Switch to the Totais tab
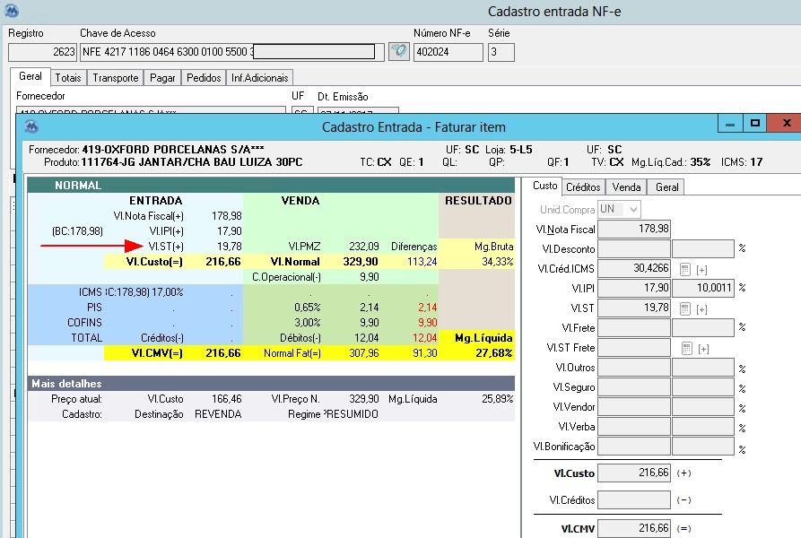 point(68,78)
